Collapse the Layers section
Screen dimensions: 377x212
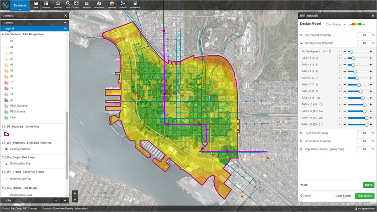coord(65,23)
